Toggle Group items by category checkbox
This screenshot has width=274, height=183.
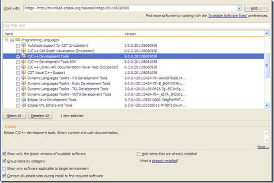point(4,161)
